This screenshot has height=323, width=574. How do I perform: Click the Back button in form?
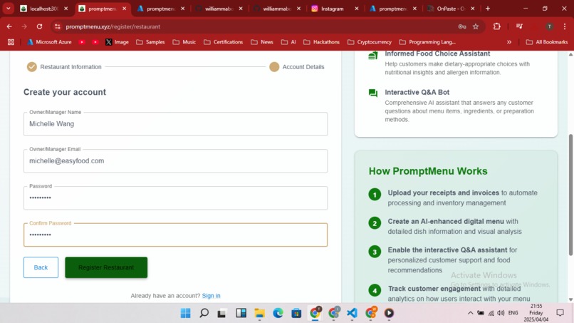[x=41, y=267]
